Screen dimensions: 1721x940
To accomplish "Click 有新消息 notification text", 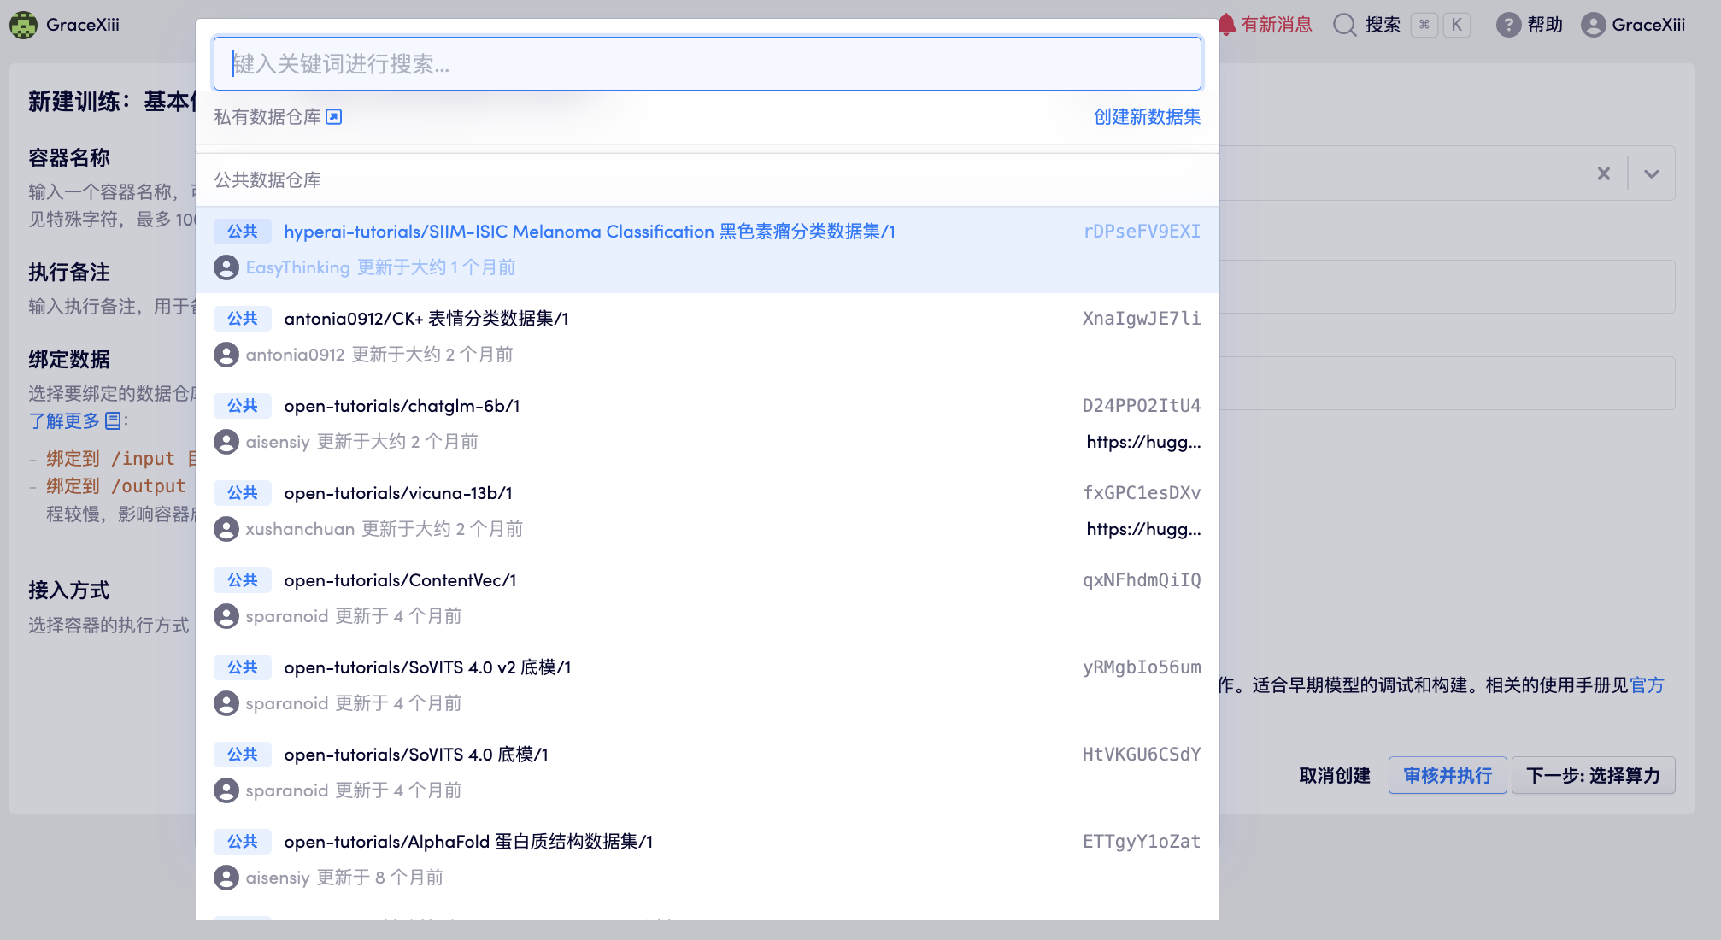I will point(1277,25).
